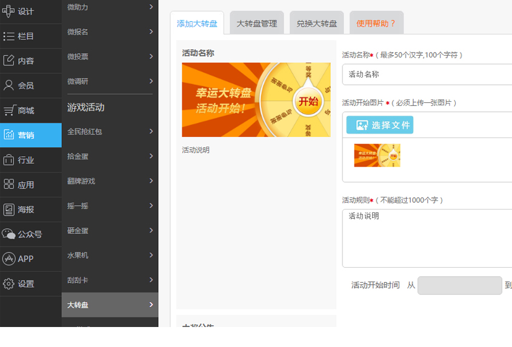Open the 公众号 WeChat icon
Screen dimensions: 512x347
8,234
